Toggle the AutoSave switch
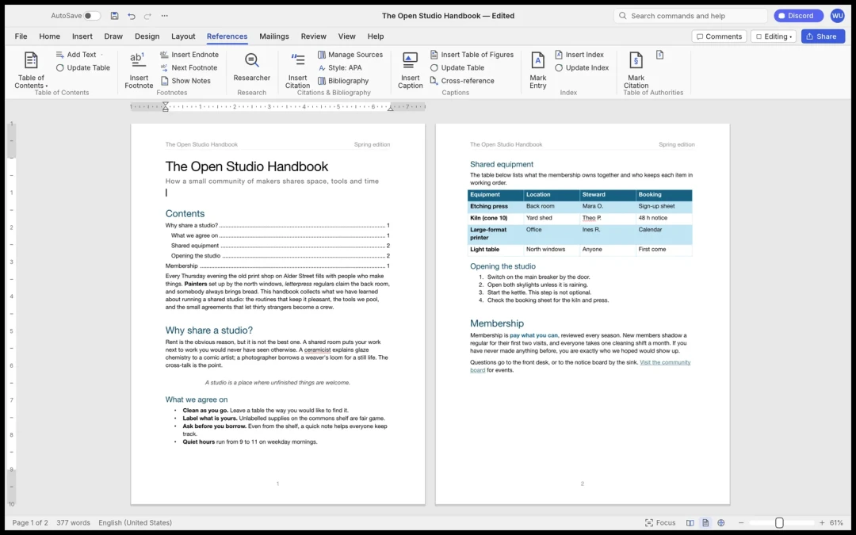 92,16
